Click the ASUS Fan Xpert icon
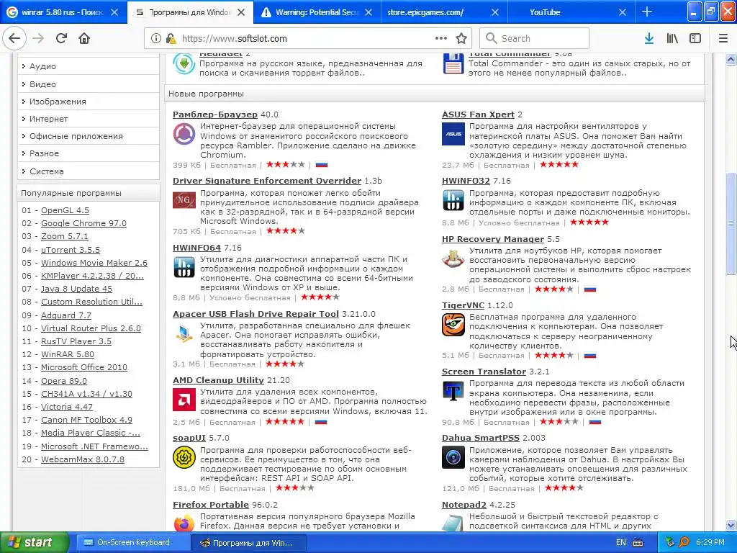The width and height of the screenshot is (737, 553). click(453, 134)
